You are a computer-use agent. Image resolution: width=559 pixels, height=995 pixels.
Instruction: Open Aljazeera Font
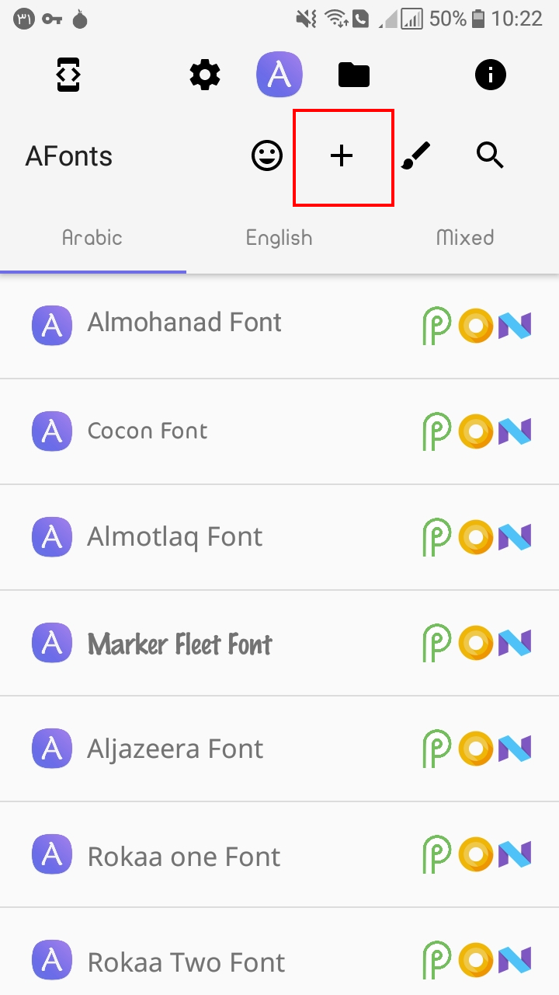175,749
